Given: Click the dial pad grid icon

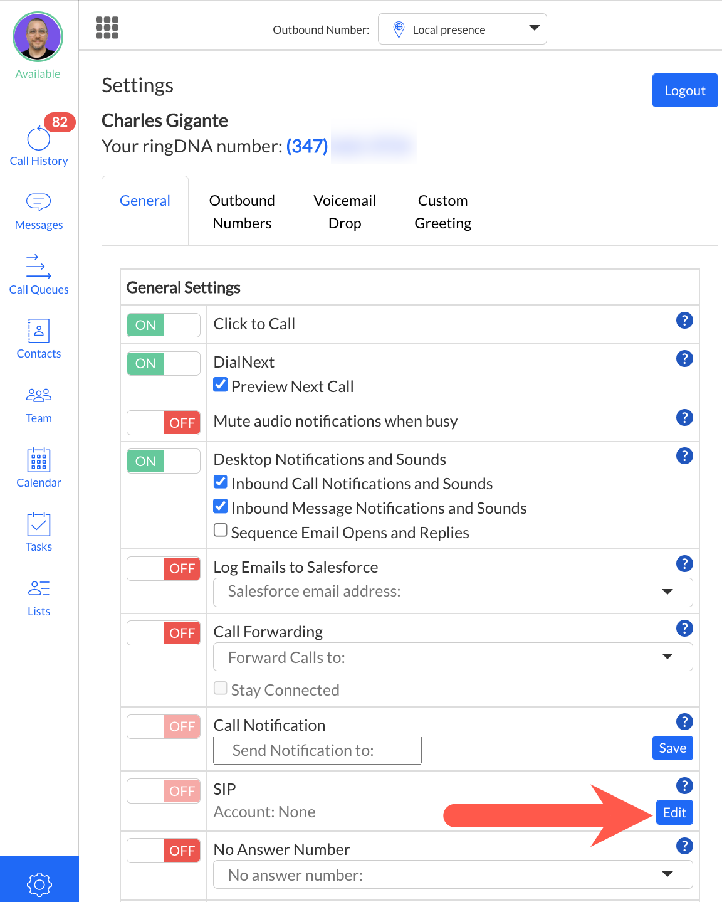Looking at the screenshot, I should pos(107,28).
